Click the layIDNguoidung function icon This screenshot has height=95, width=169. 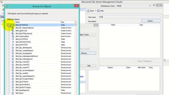click(13, 34)
